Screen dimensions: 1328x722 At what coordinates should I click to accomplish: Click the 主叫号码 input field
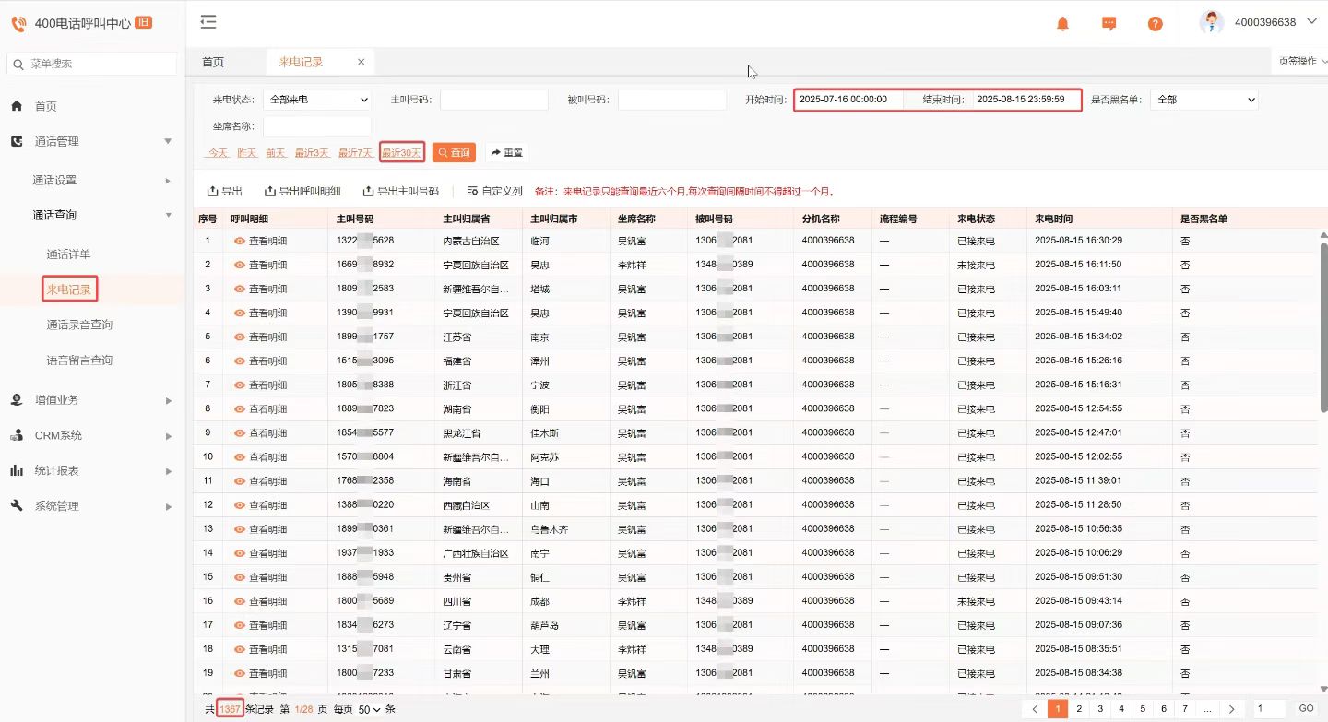click(493, 100)
